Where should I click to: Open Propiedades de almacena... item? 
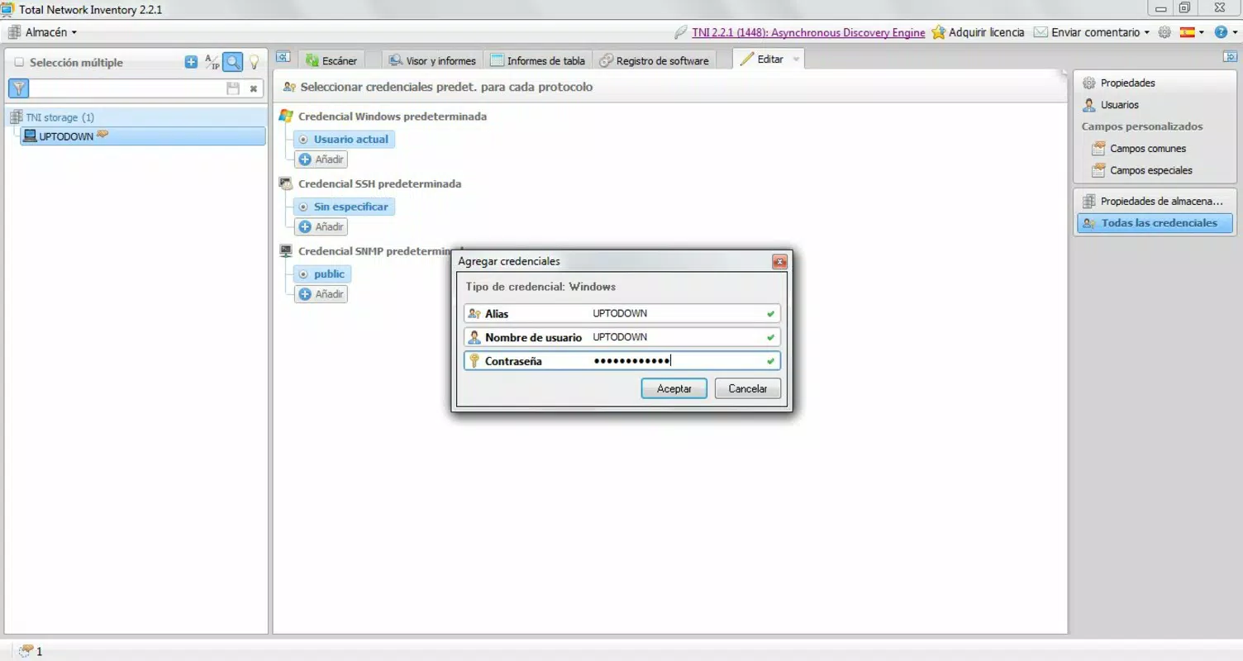pyautogui.click(x=1155, y=201)
